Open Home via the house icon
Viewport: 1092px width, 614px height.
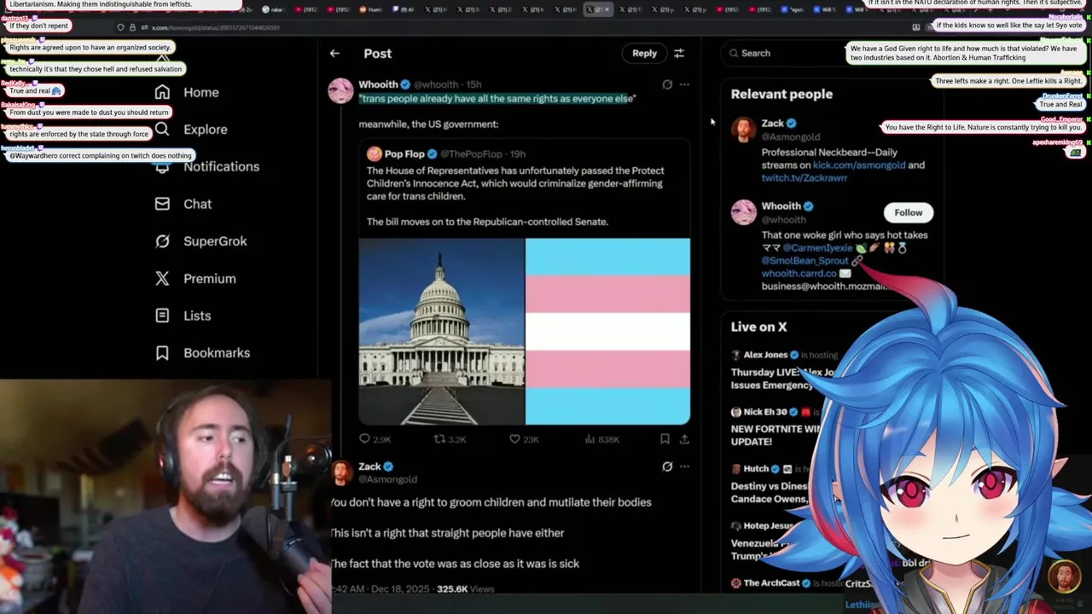162,92
